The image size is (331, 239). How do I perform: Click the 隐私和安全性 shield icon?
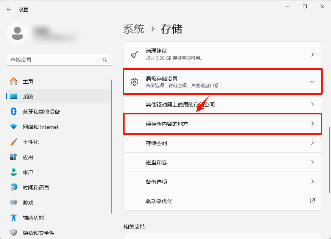(x=14, y=233)
